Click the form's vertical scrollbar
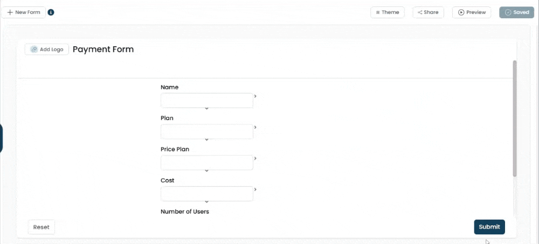Viewport: 539px width, 244px height. point(514,118)
